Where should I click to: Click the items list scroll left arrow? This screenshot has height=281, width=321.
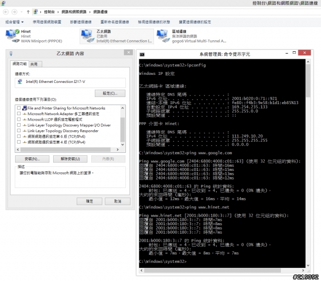click(18, 149)
